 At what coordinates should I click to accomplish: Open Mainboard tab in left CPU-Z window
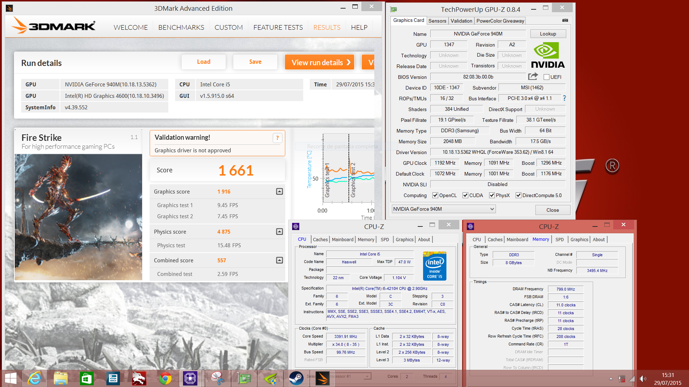(343, 239)
